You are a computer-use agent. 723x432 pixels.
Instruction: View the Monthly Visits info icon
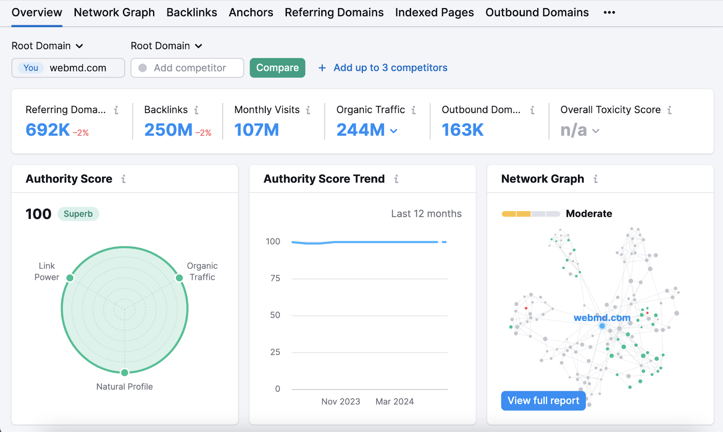point(308,109)
